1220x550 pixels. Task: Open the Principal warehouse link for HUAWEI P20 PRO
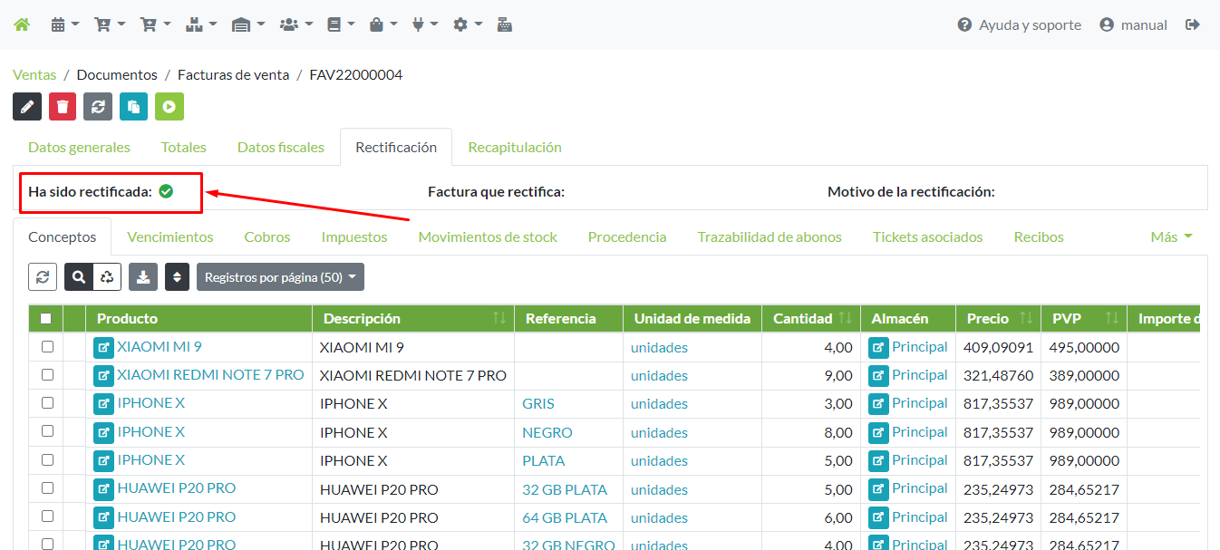[x=919, y=488]
